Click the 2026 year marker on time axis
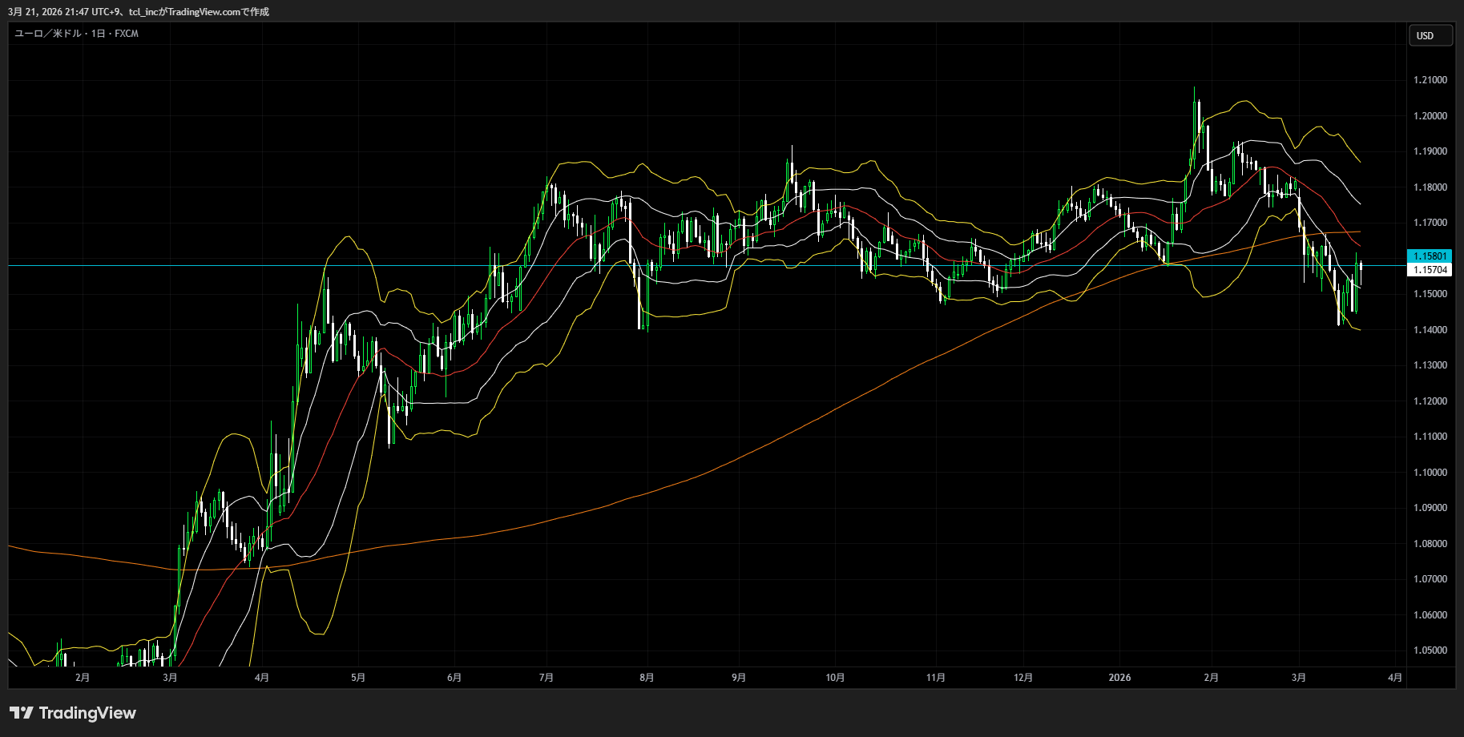Viewport: 1464px width, 737px height. pos(1119,678)
